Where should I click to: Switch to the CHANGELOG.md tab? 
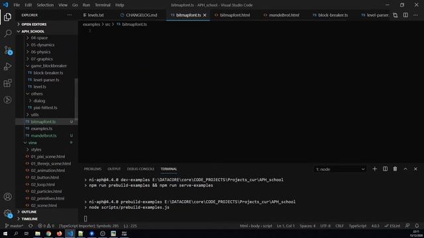point(139,15)
